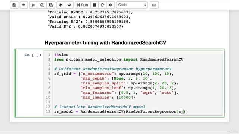
Task: Save and checkpoint the notebook
Action: click(x=14, y=5)
